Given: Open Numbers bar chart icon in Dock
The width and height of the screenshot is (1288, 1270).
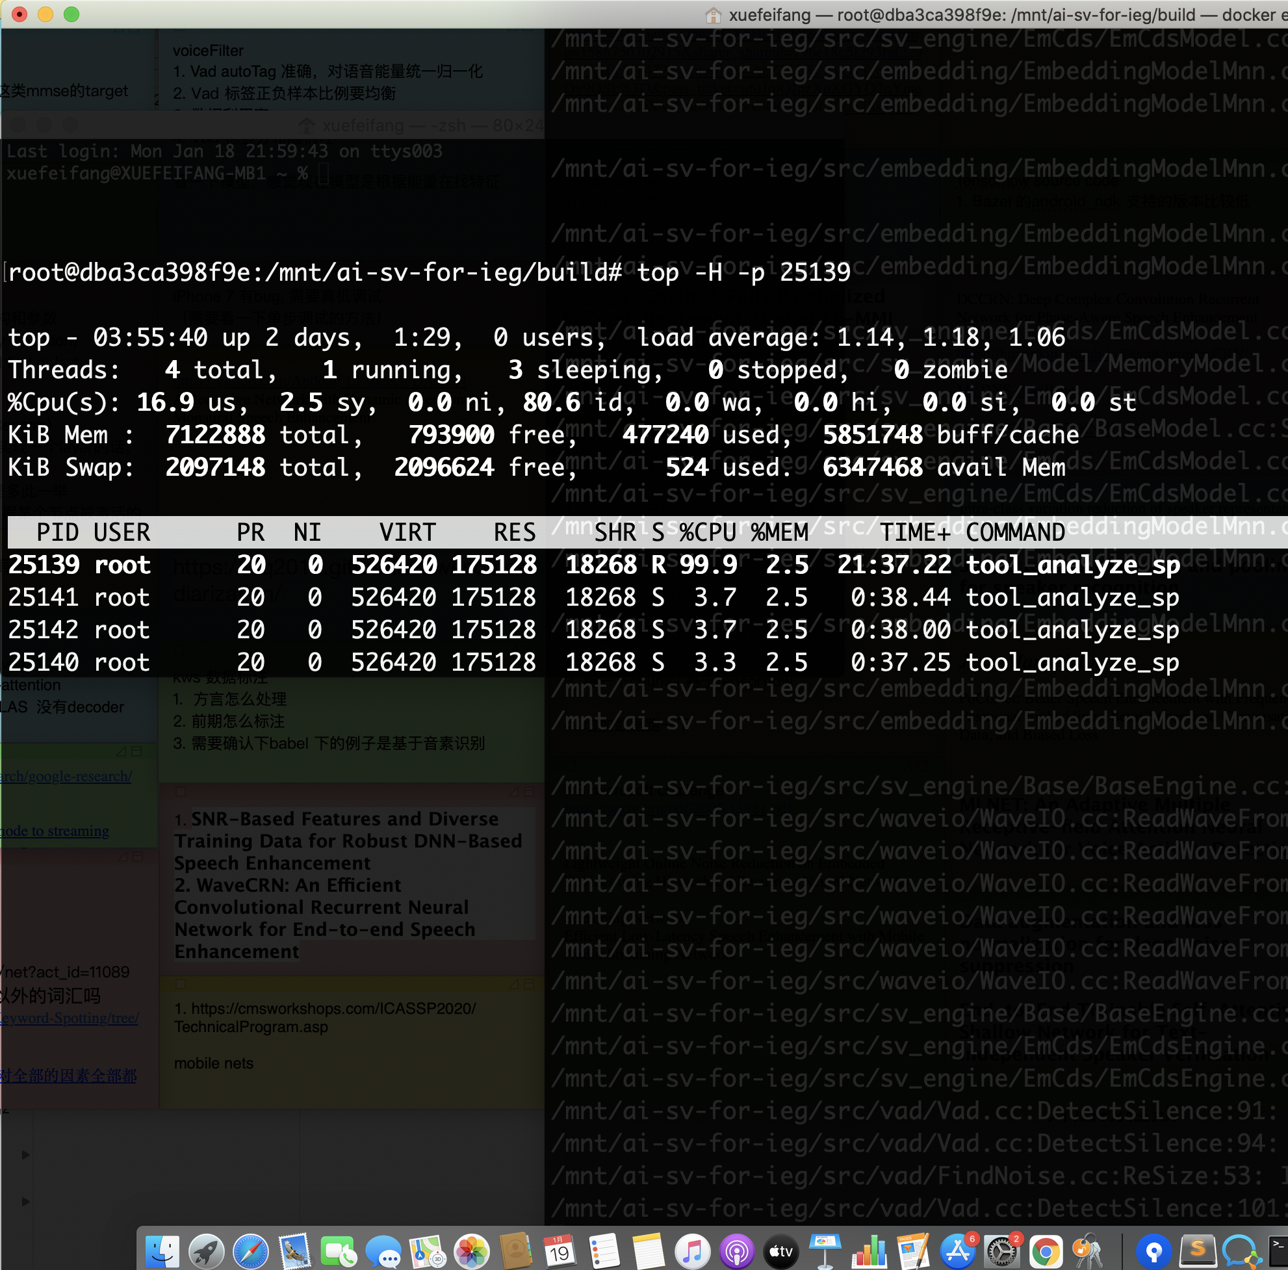Looking at the screenshot, I should [869, 1251].
